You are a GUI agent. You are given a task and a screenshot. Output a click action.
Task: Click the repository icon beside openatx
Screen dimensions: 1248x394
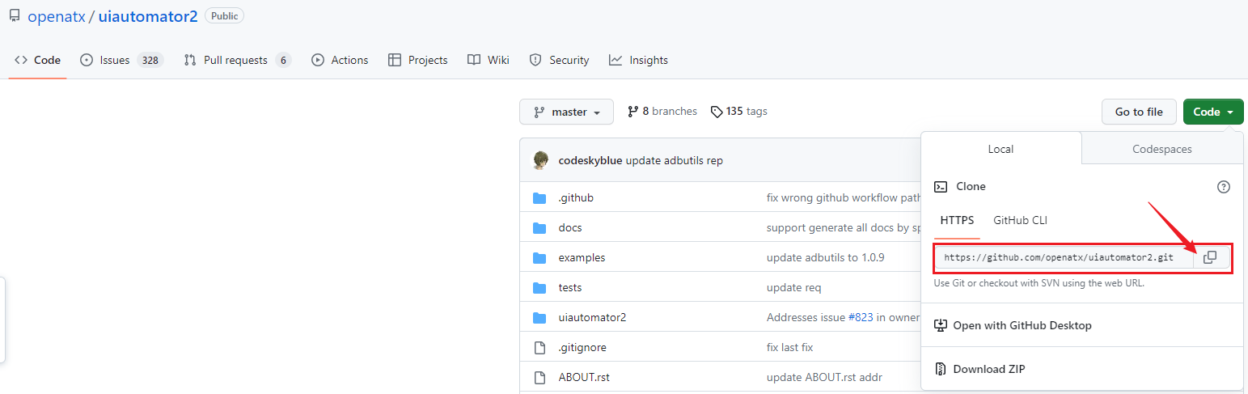pos(14,16)
